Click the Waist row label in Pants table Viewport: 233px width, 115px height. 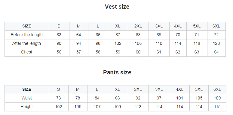click(26, 98)
